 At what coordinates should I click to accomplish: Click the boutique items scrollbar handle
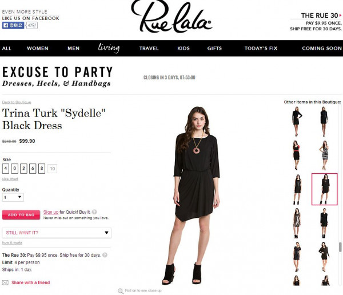point(340,247)
